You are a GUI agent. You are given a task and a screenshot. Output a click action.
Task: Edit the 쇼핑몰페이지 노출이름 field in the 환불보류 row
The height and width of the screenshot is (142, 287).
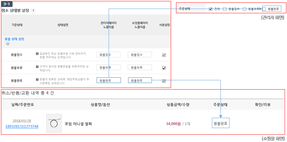[140, 67]
